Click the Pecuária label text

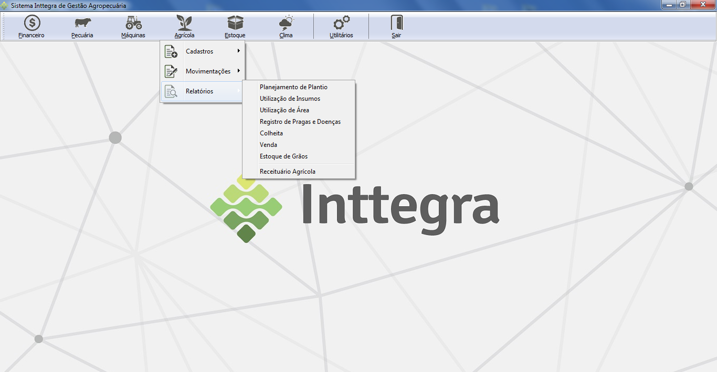coord(82,36)
